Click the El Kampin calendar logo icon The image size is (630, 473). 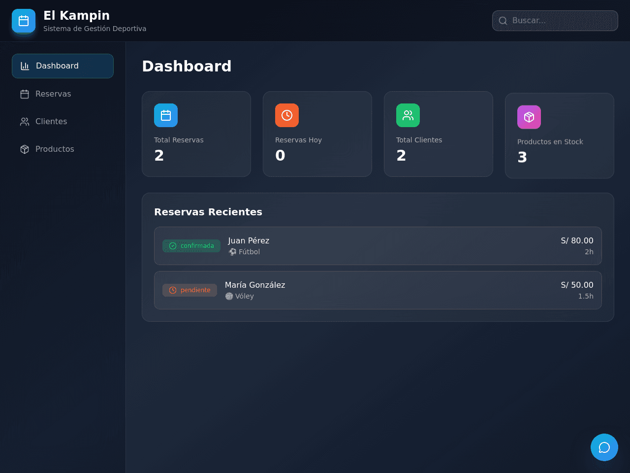(24, 21)
